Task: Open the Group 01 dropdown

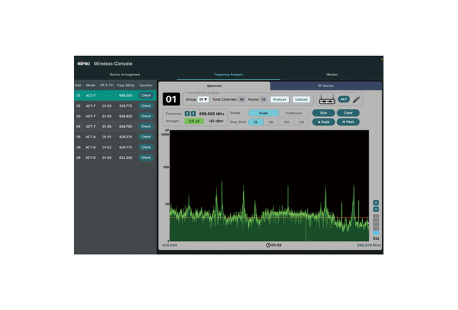Action: pos(203,99)
